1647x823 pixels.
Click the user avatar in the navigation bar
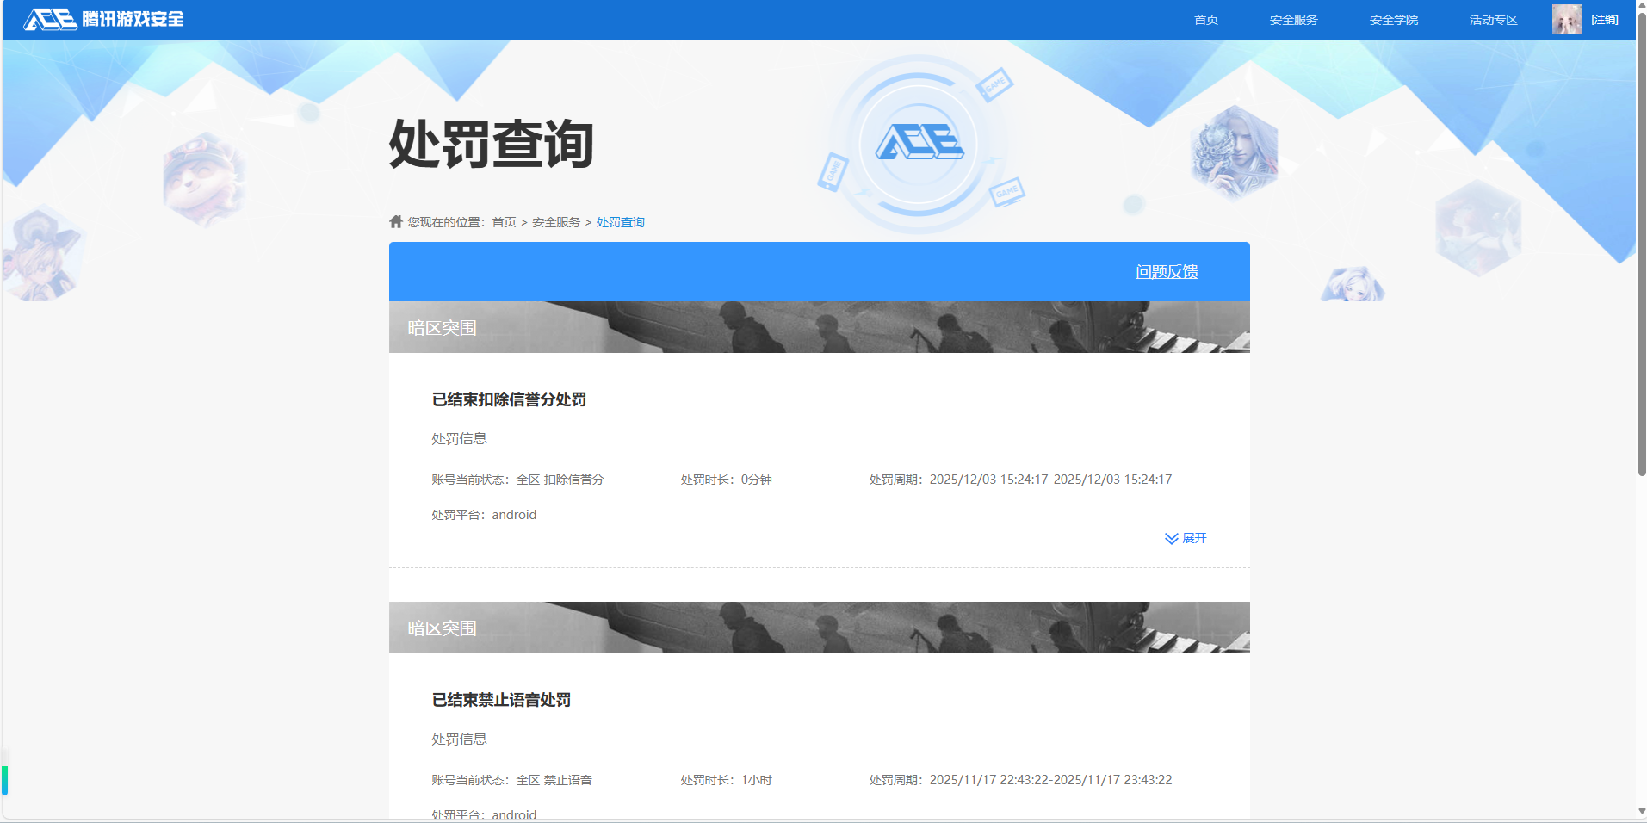tap(1567, 18)
